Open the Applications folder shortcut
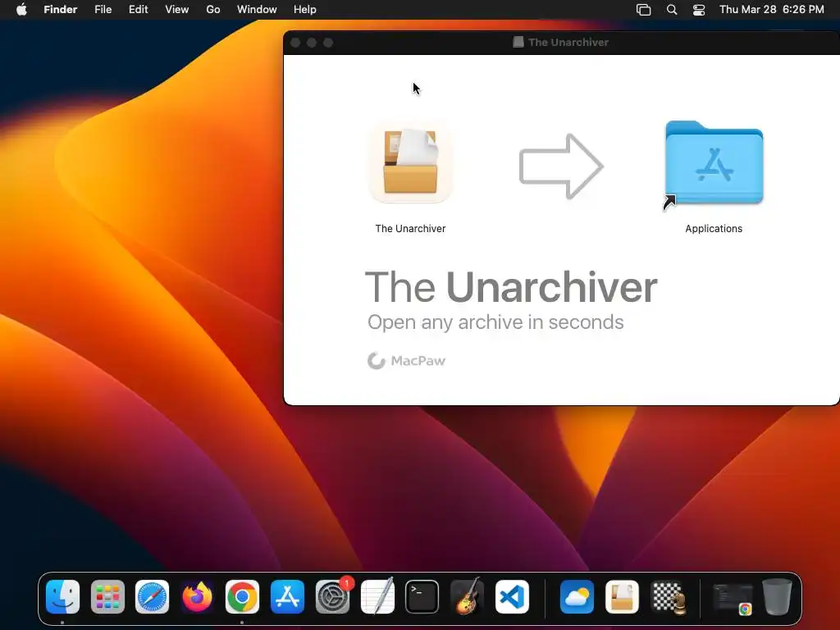This screenshot has height=630, width=840. 714,163
